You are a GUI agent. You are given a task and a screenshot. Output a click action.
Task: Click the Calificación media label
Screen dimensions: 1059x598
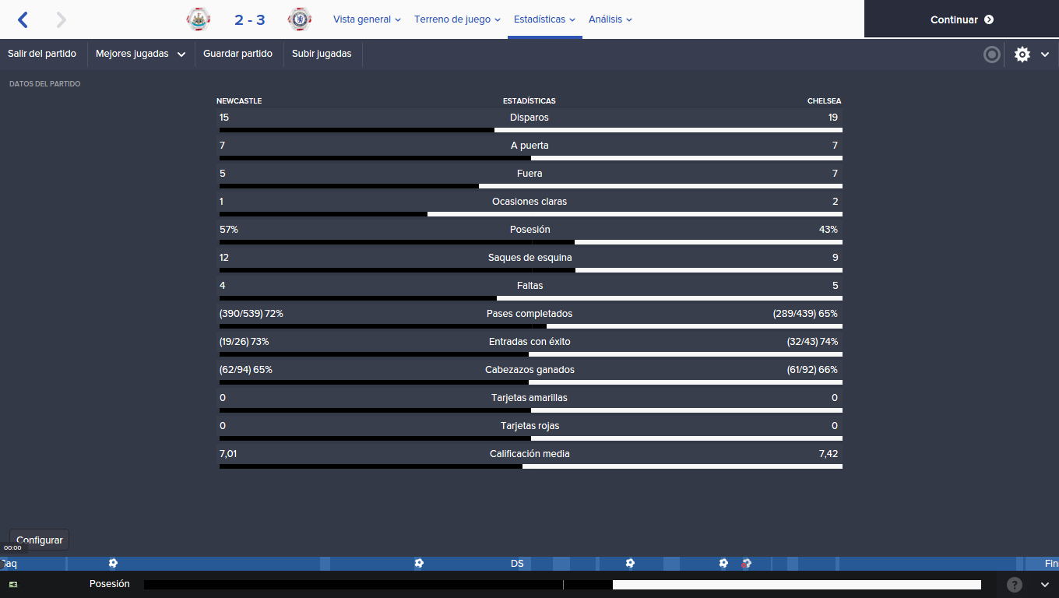point(529,454)
